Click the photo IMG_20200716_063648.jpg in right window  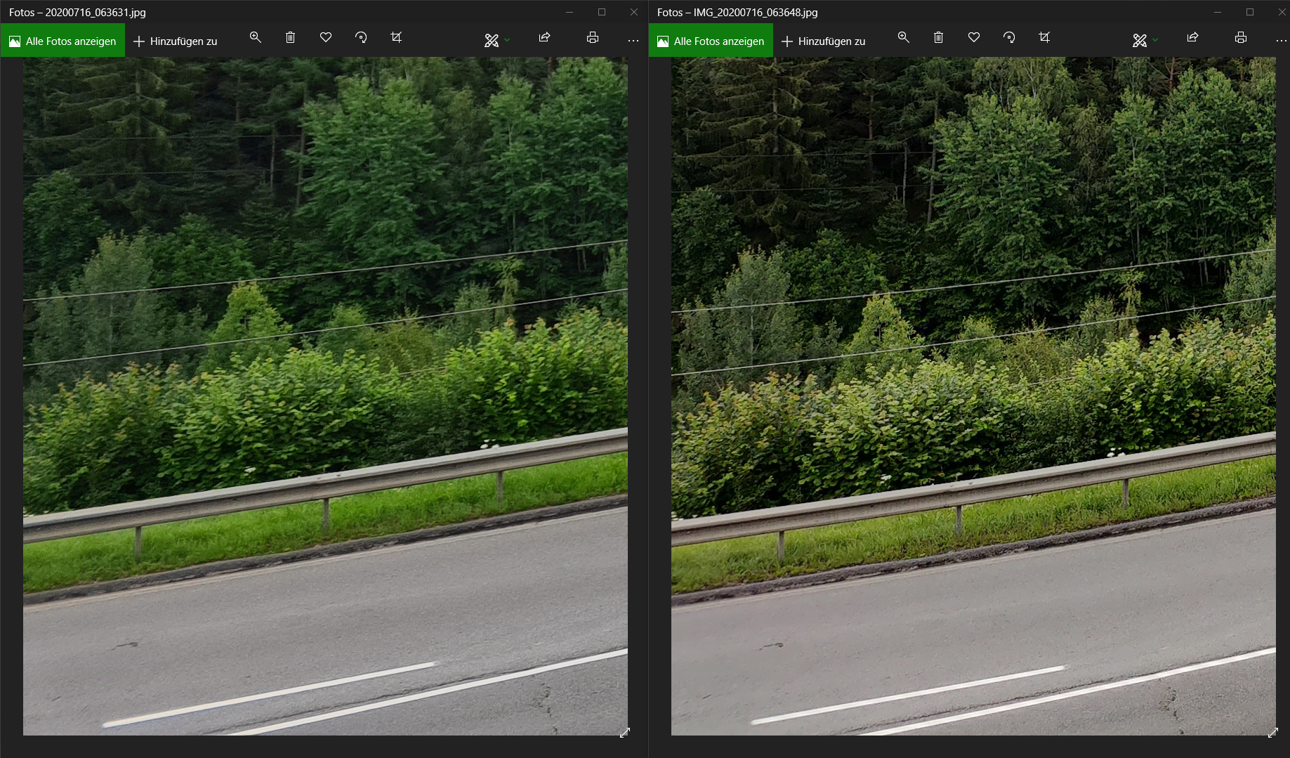[973, 396]
